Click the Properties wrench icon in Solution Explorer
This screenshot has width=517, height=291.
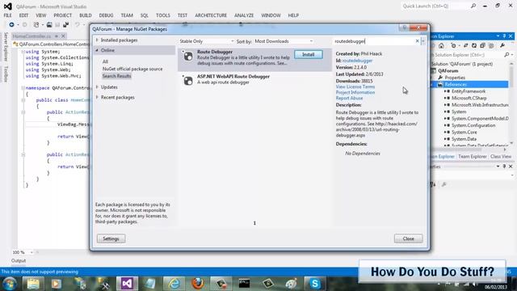(x=502, y=45)
